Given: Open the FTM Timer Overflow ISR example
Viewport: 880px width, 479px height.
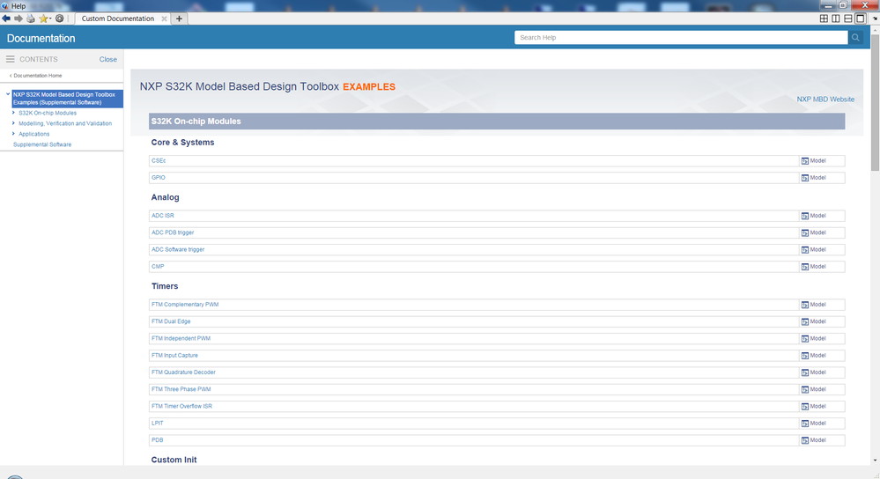Looking at the screenshot, I should [x=181, y=406].
